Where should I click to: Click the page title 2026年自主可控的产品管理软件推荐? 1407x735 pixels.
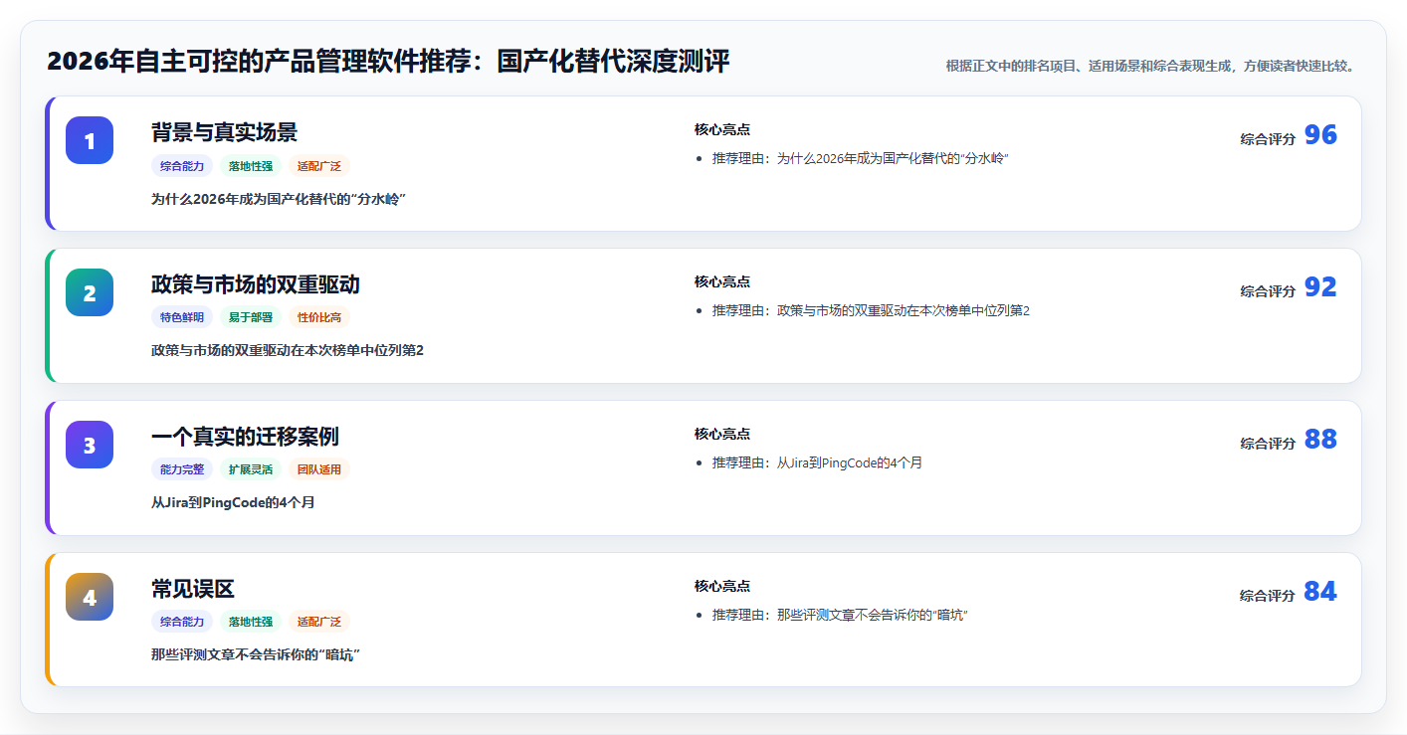tap(388, 62)
